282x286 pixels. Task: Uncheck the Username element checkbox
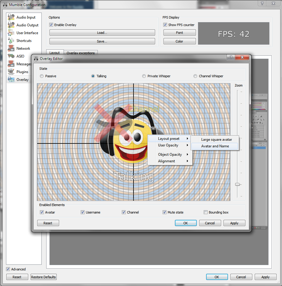[x=82, y=212]
